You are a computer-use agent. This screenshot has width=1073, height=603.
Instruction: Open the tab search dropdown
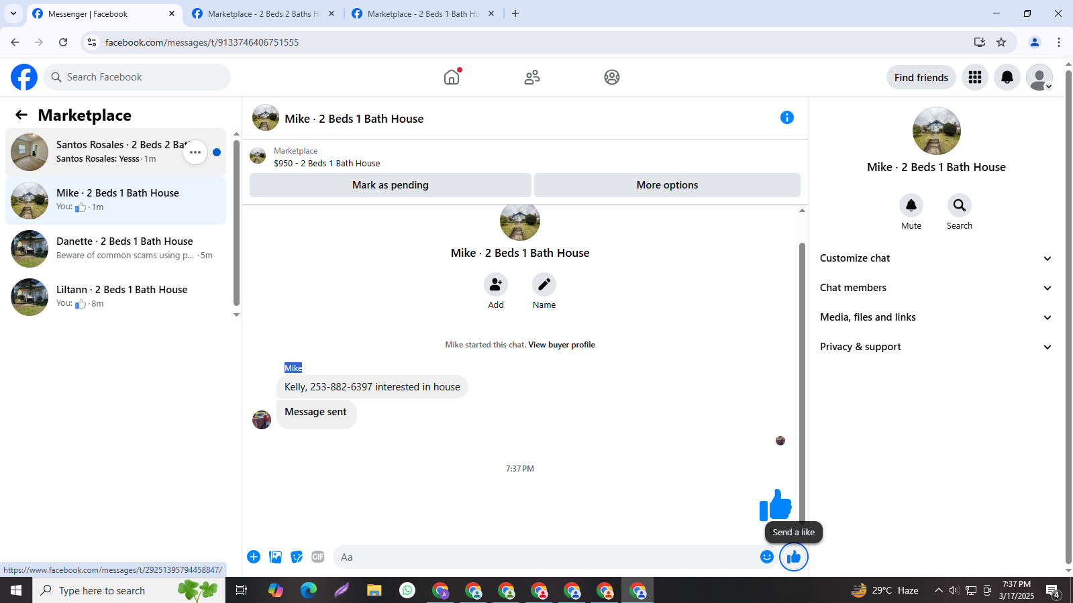[13, 13]
